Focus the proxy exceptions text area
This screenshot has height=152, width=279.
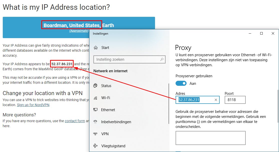[210, 138]
